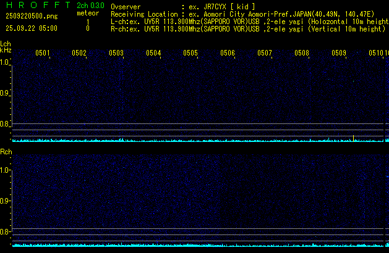Click the 0.9 kHz tick on Lch axis
Screen dimensions: 389x253
point(5,93)
